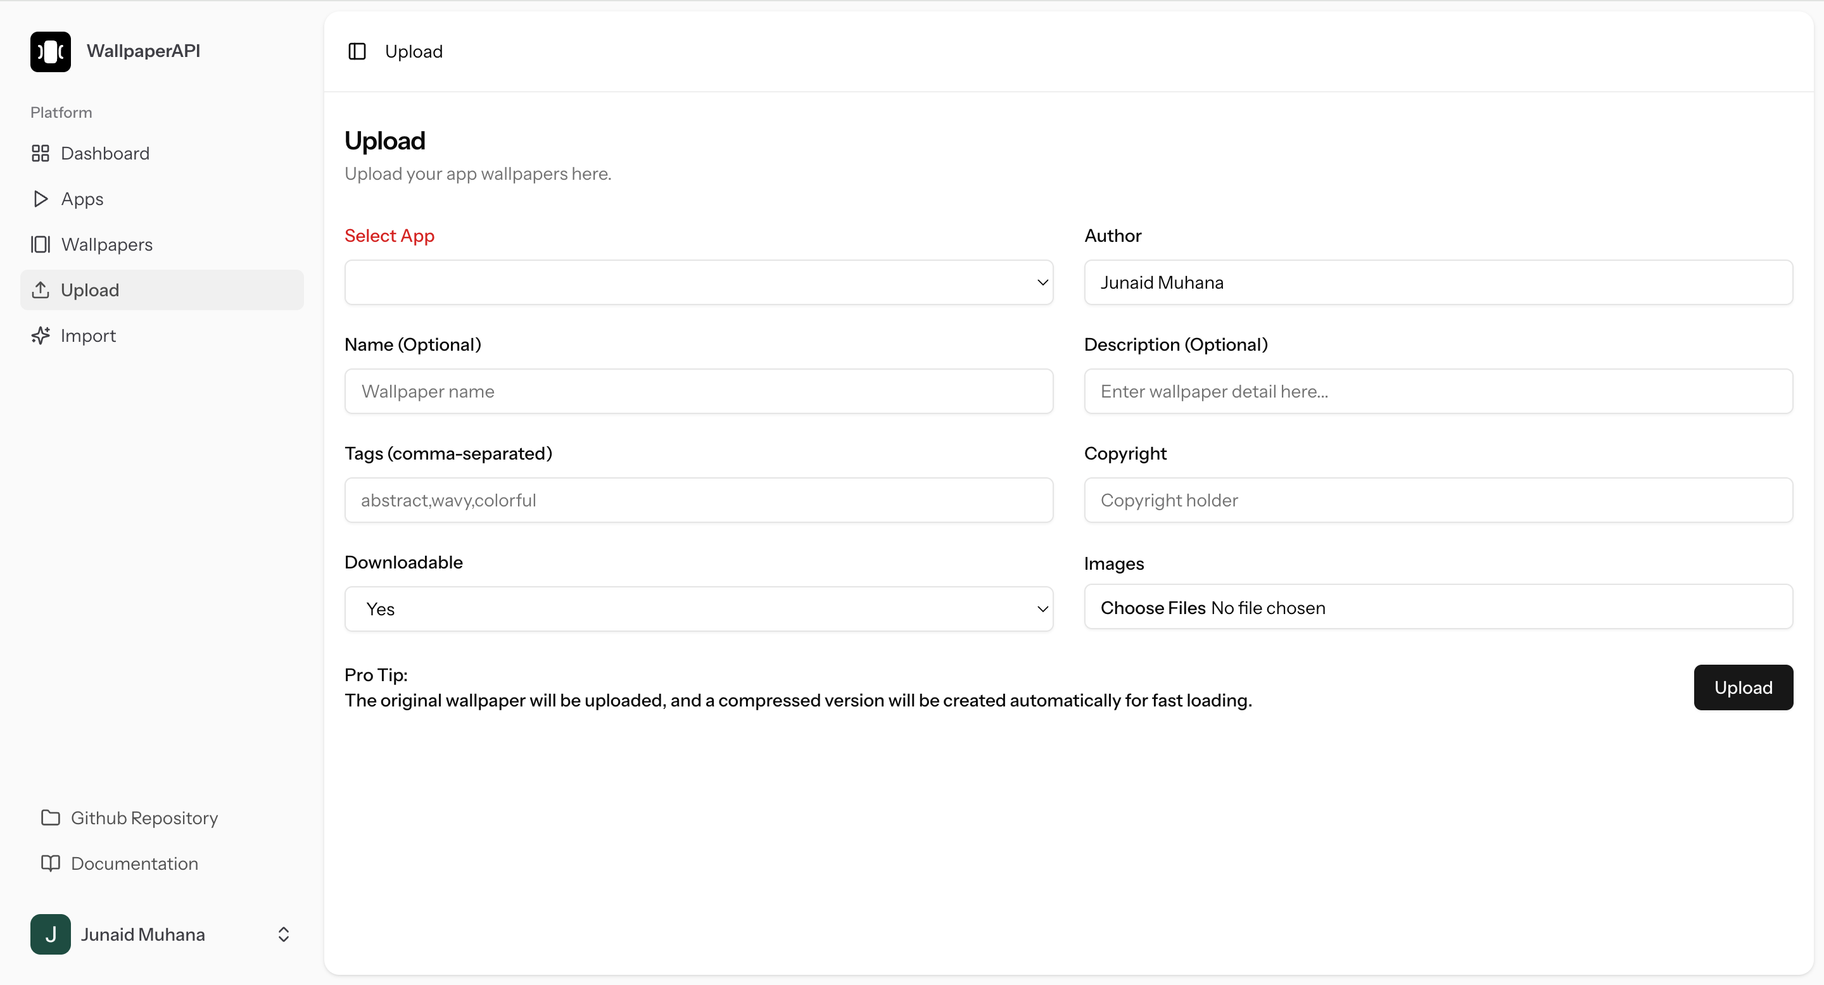Click the Dashboard grid icon
This screenshot has width=1824, height=985.
click(41, 154)
